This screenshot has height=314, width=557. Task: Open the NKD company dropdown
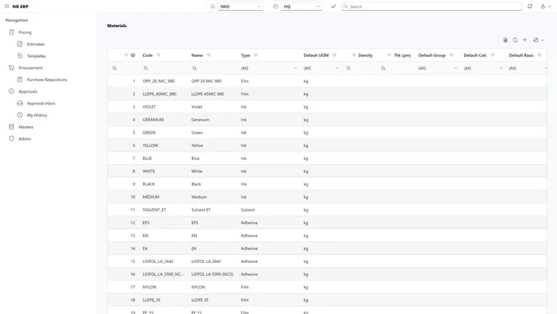241,6
